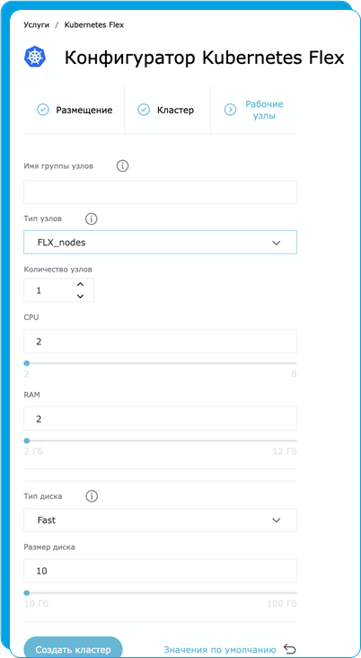
Task: Focus the Имя группы узлов input field
Action: (x=160, y=192)
